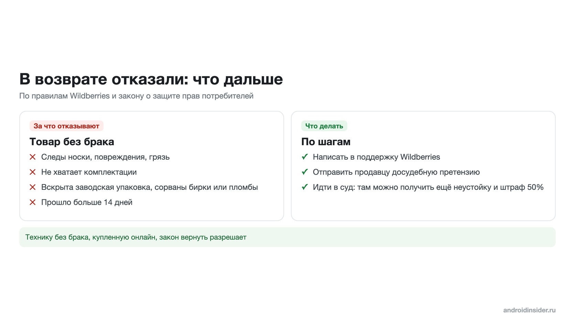Click the text Прошло больше 14 дней

click(87, 203)
